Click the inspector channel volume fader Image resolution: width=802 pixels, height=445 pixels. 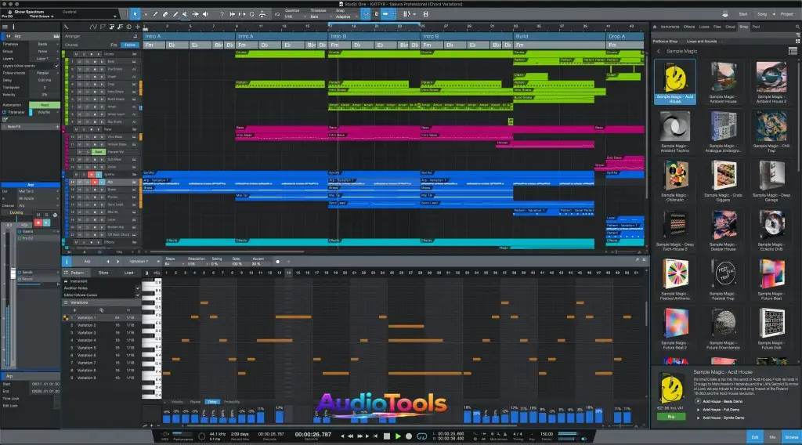(x=14, y=273)
